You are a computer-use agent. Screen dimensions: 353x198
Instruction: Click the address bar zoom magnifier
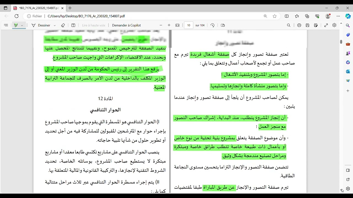tap(265, 16)
